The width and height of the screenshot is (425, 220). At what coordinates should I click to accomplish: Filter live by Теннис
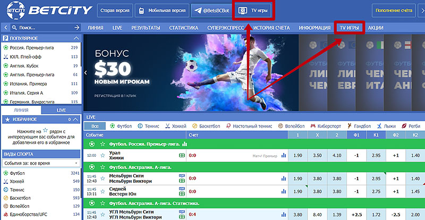tap(149, 126)
